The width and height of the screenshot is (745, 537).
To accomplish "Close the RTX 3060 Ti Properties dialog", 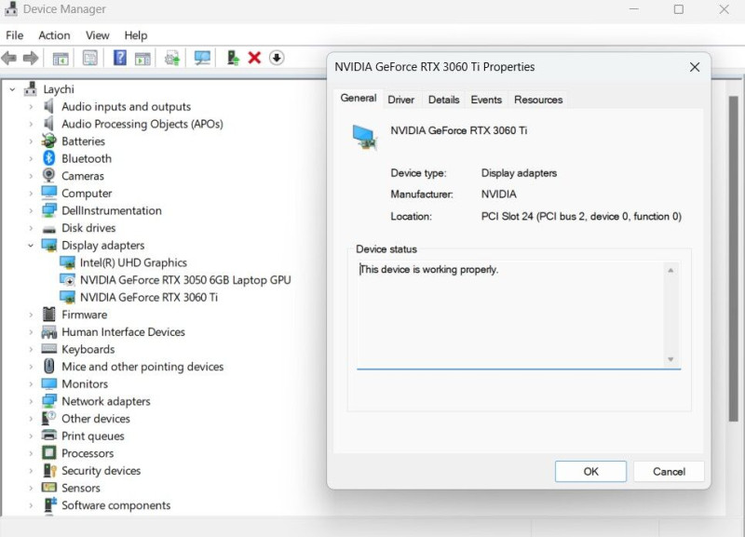I will pyautogui.click(x=695, y=67).
